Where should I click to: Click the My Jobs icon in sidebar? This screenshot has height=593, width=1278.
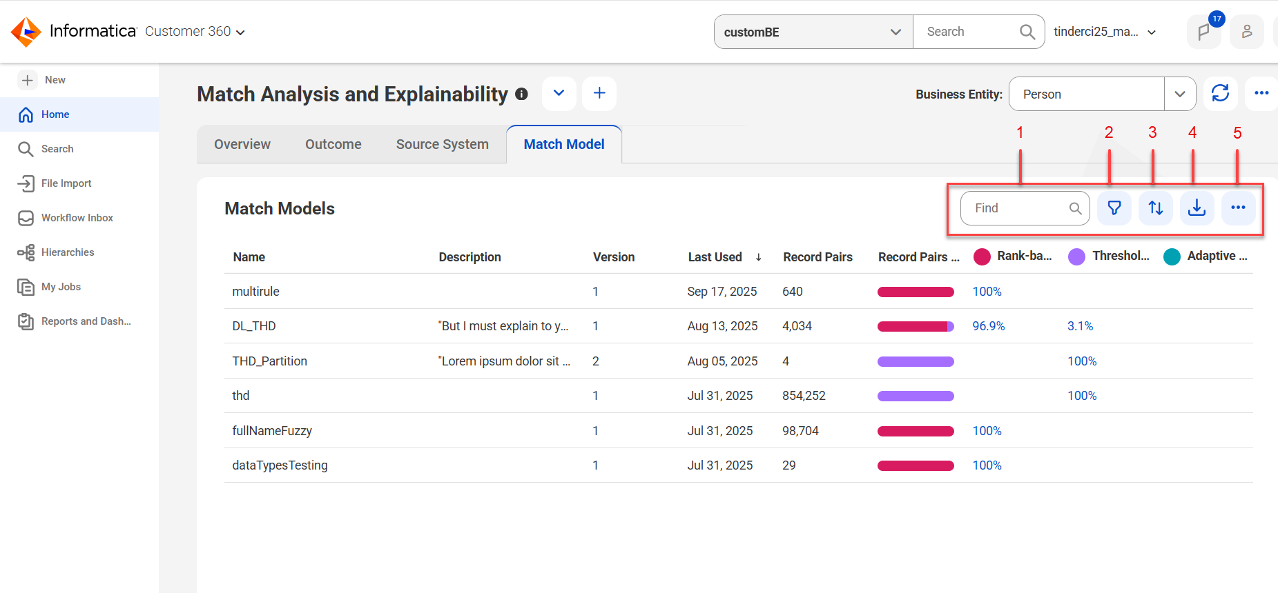point(26,287)
